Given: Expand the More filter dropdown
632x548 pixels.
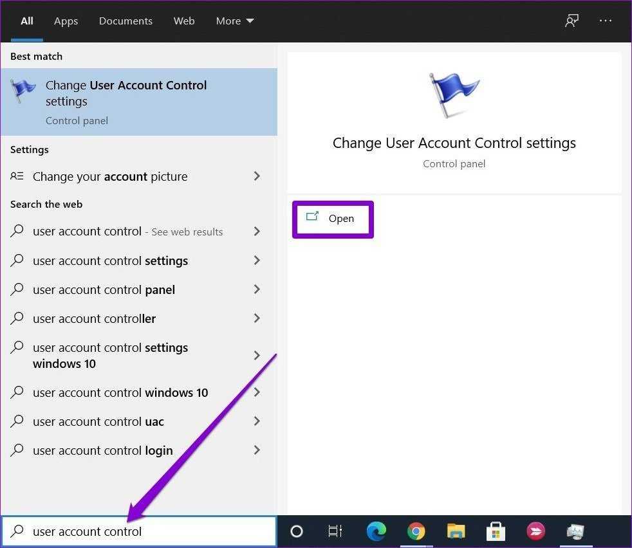Looking at the screenshot, I should (x=235, y=21).
